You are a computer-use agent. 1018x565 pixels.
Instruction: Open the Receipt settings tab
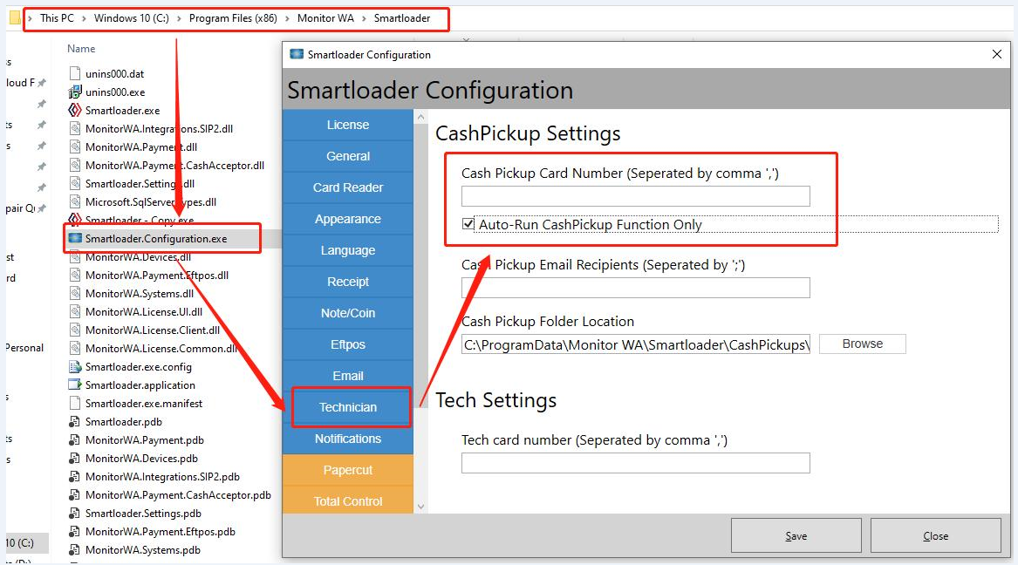pyautogui.click(x=348, y=282)
